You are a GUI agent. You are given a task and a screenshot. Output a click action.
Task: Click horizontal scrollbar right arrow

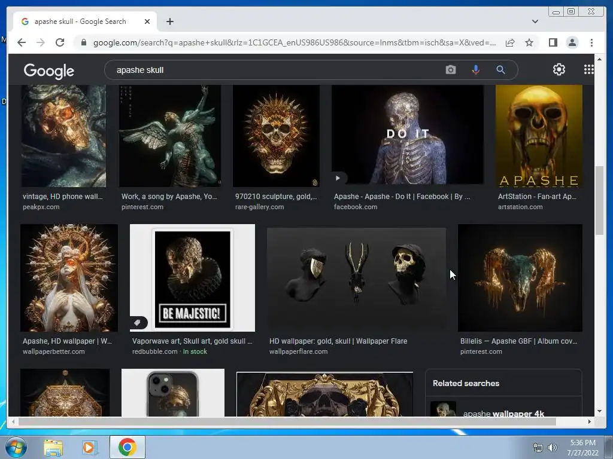click(590, 421)
